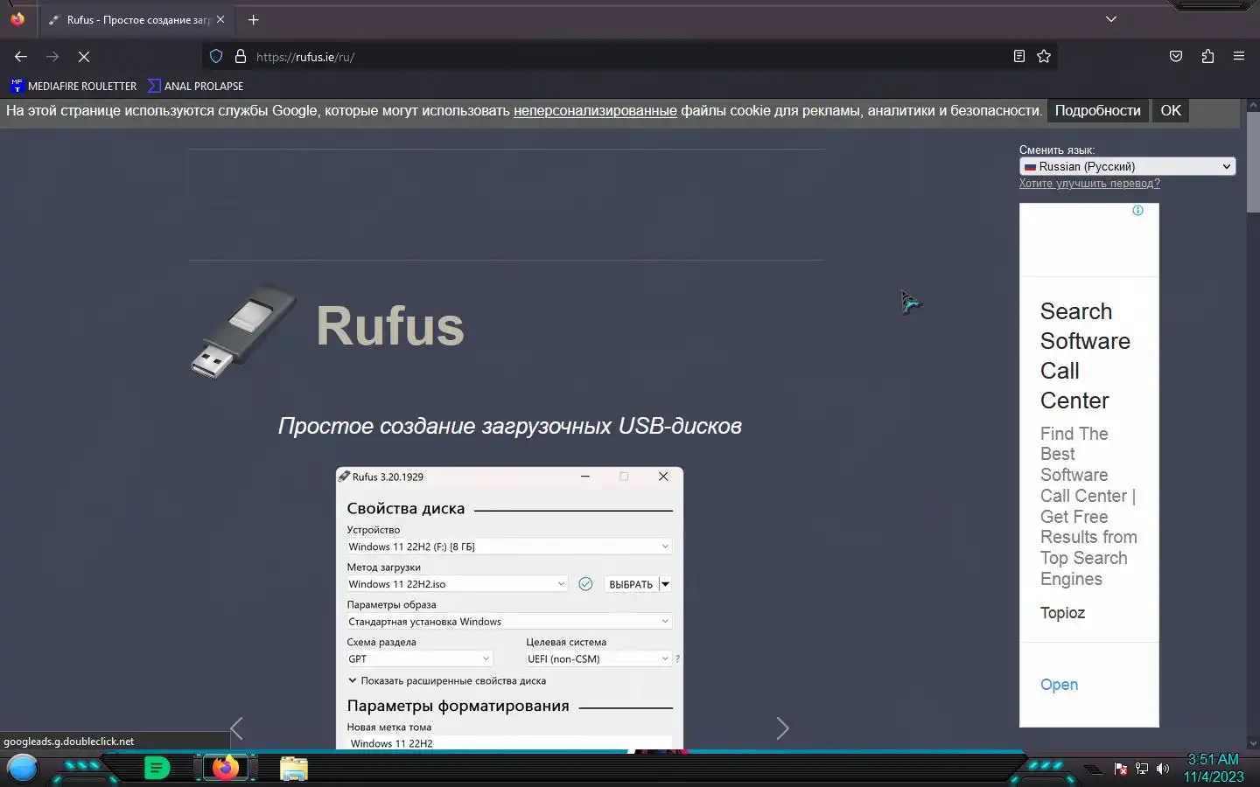The width and height of the screenshot is (1260, 787).
Task: Follow the Хотите улучшить перевод link
Action: tap(1089, 184)
